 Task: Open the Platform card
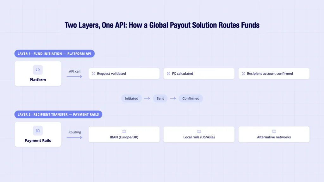(x=38, y=73)
